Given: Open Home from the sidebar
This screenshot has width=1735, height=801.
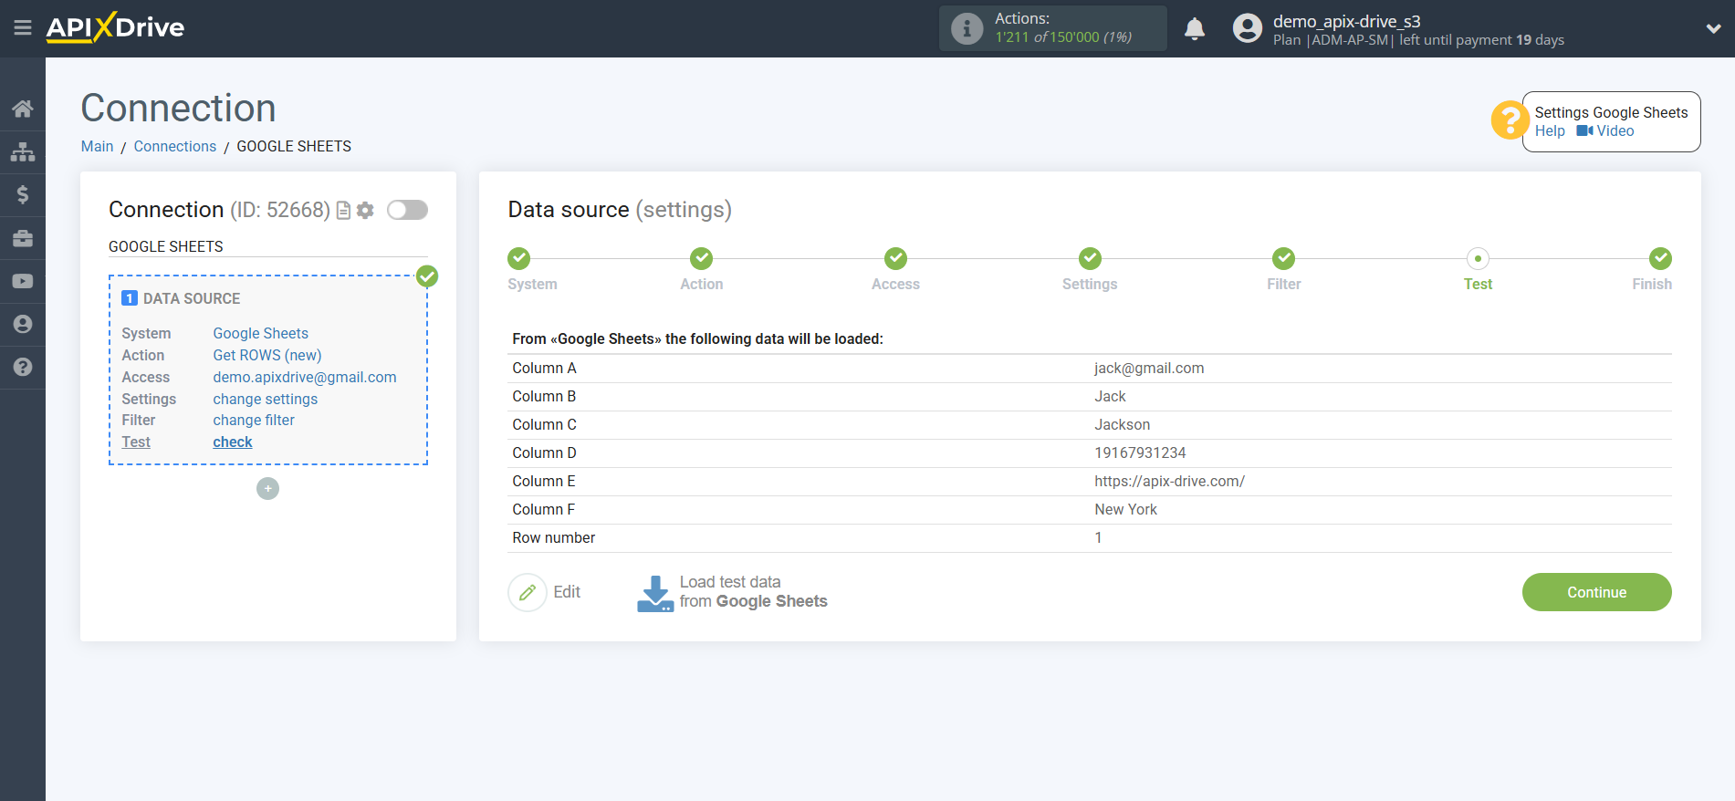Looking at the screenshot, I should coord(23,109).
